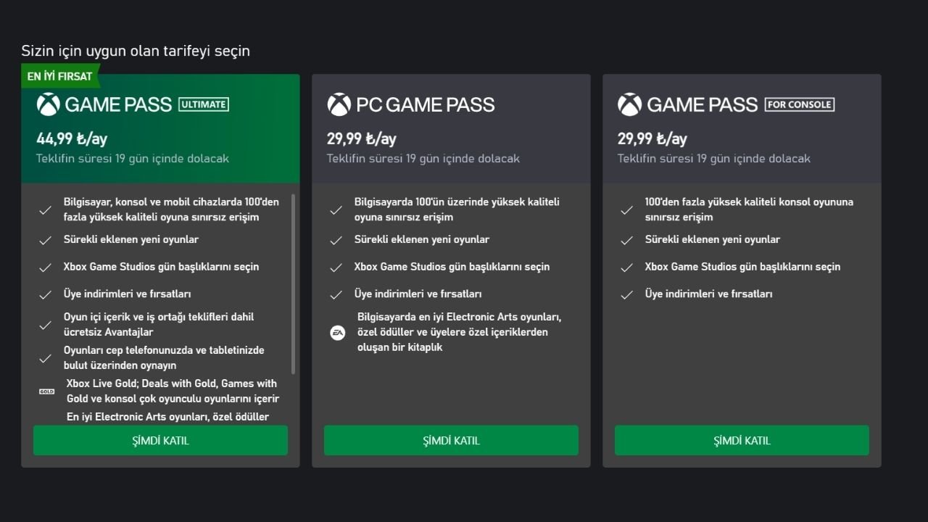Click the Xbox logo on Game Pass for Console
928x522 pixels.
pyautogui.click(x=629, y=104)
